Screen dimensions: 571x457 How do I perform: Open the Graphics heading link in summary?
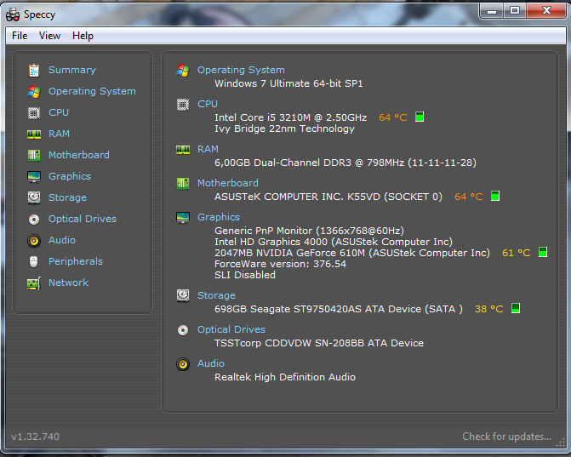[219, 217]
